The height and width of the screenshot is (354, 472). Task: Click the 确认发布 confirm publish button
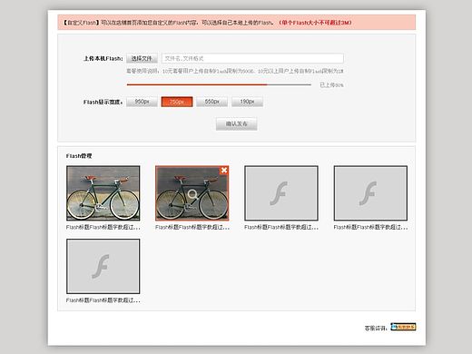tap(237, 123)
